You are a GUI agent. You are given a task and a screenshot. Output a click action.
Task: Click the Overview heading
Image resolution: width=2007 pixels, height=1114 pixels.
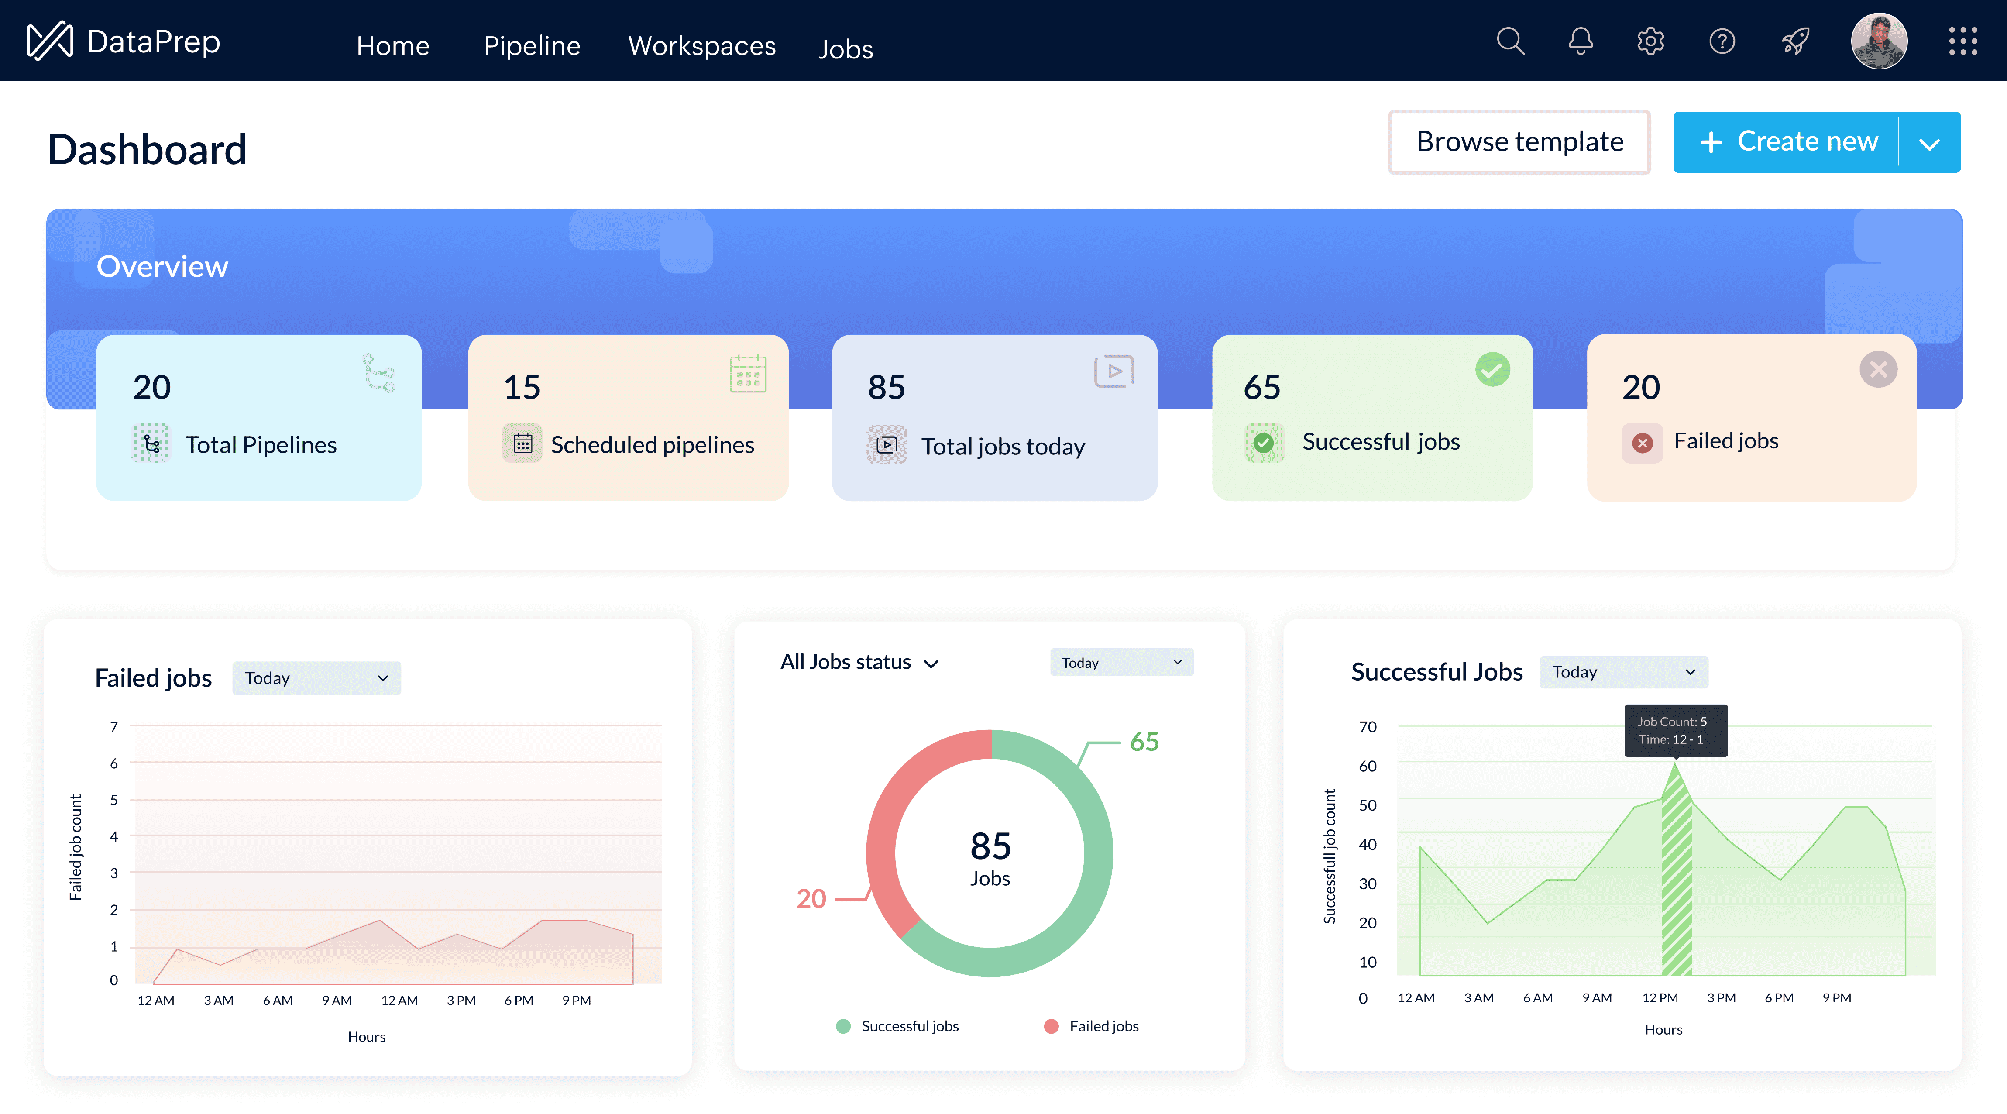click(x=162, y=266)
